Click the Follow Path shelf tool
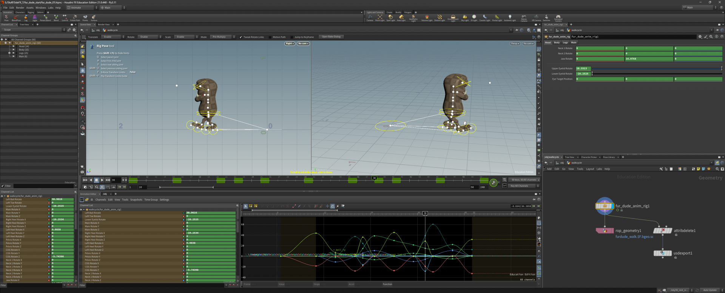 75,17
